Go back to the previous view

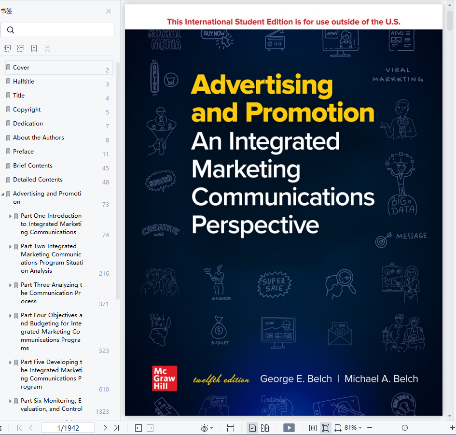[x=138, y=428]
